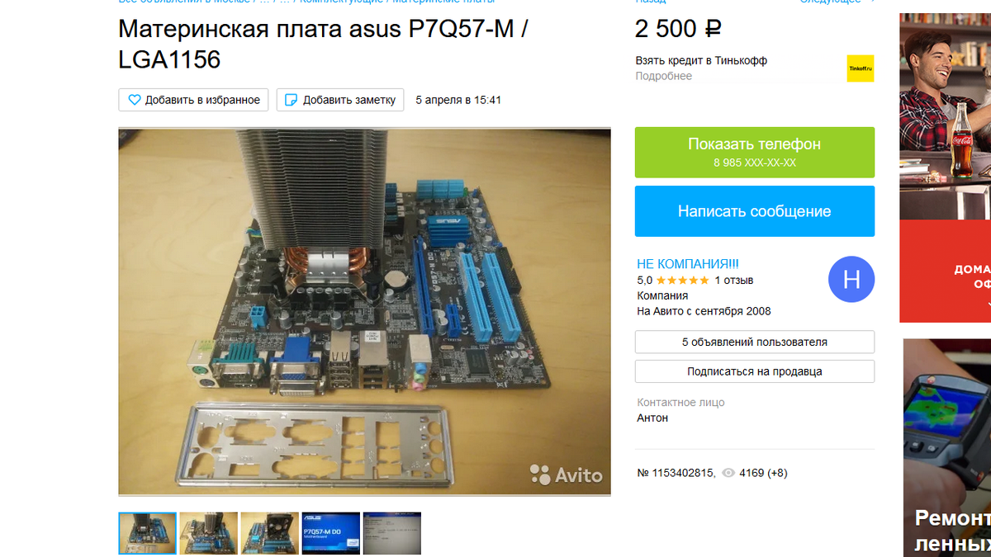Click Написать сообщение button
Viewport: 991px width, 557px height.
pos(755,211)
